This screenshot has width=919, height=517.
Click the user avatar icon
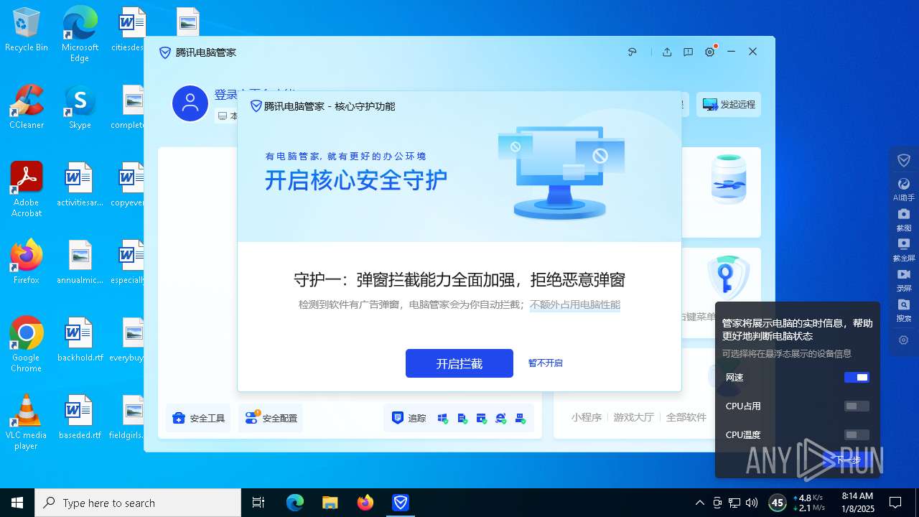click(x=190, y=104)
